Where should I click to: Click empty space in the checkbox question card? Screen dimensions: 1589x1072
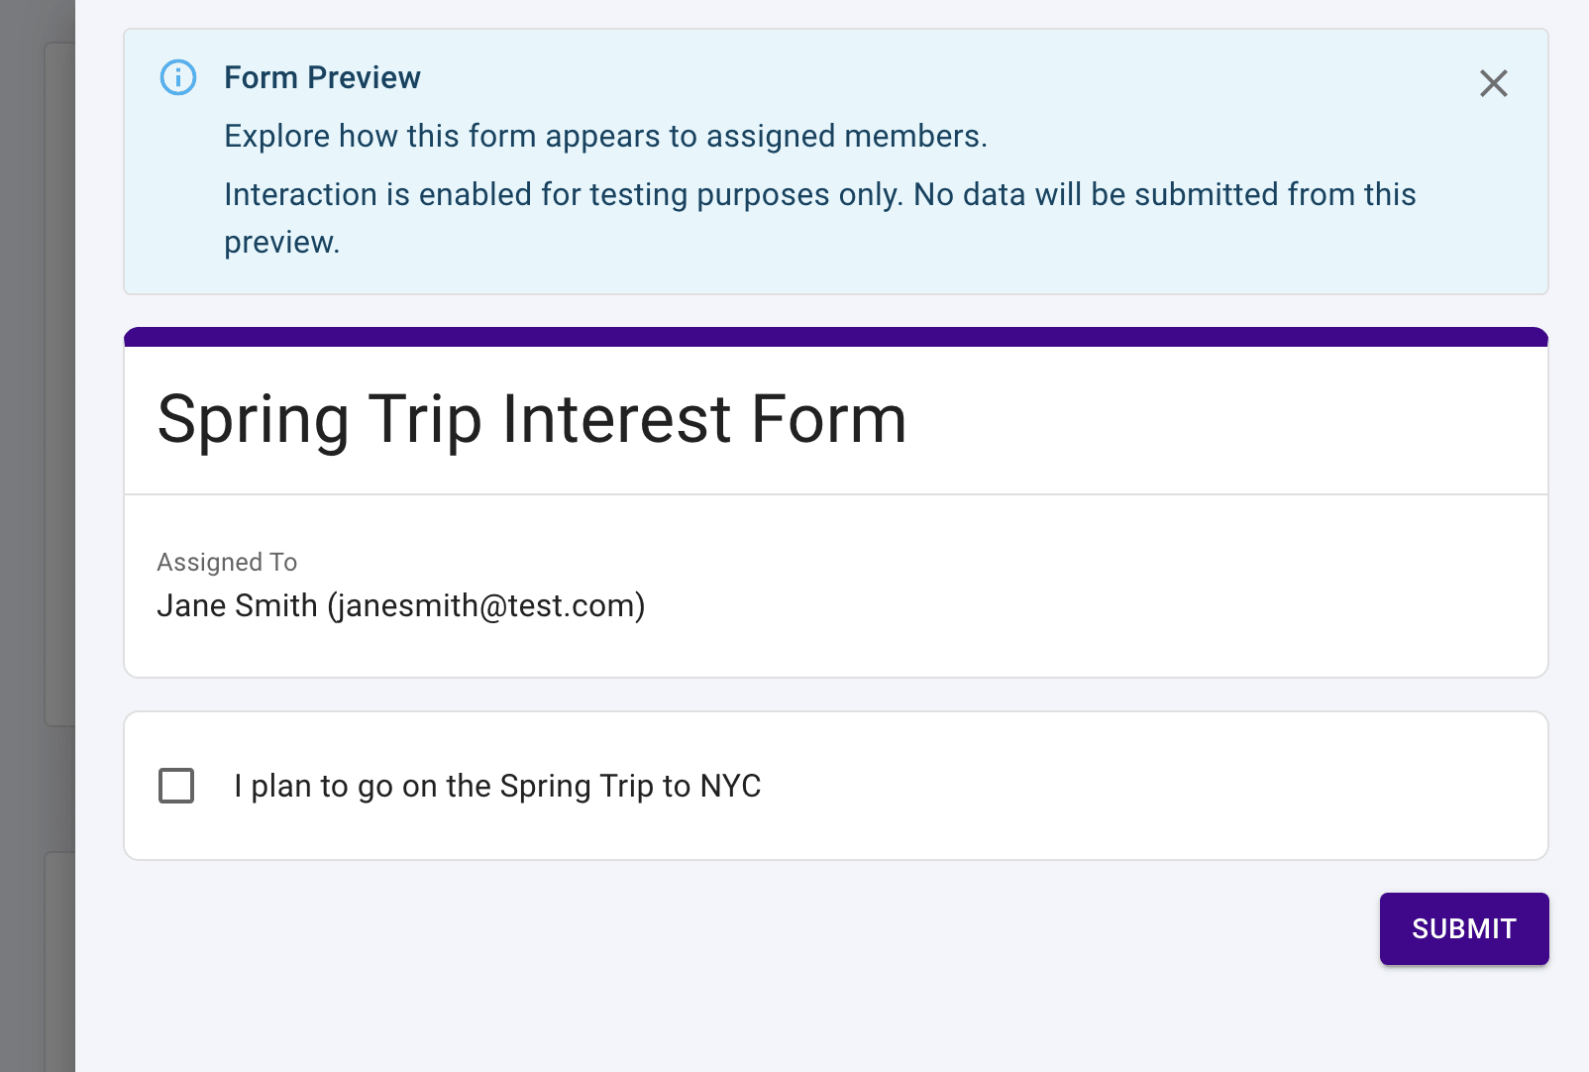(x=1139, y=786)
